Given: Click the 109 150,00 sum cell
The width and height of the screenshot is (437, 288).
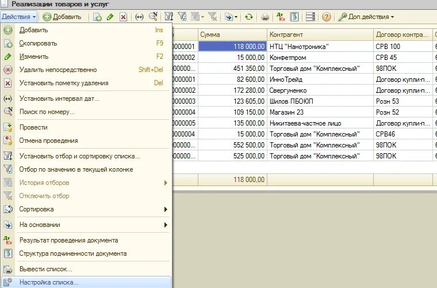Looking at the screenshot, I should [x=232, y=112].
